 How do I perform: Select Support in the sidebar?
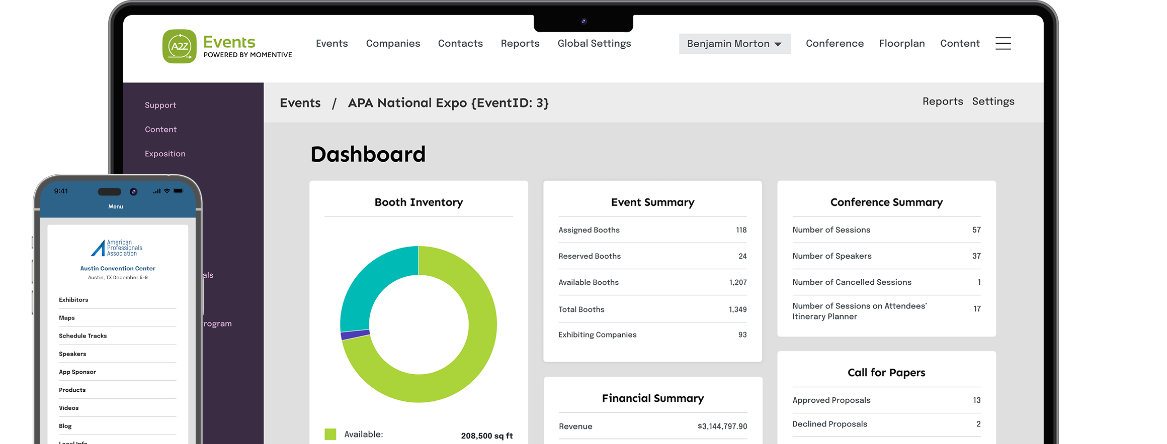pyautogui.click(x=160, y=105)
